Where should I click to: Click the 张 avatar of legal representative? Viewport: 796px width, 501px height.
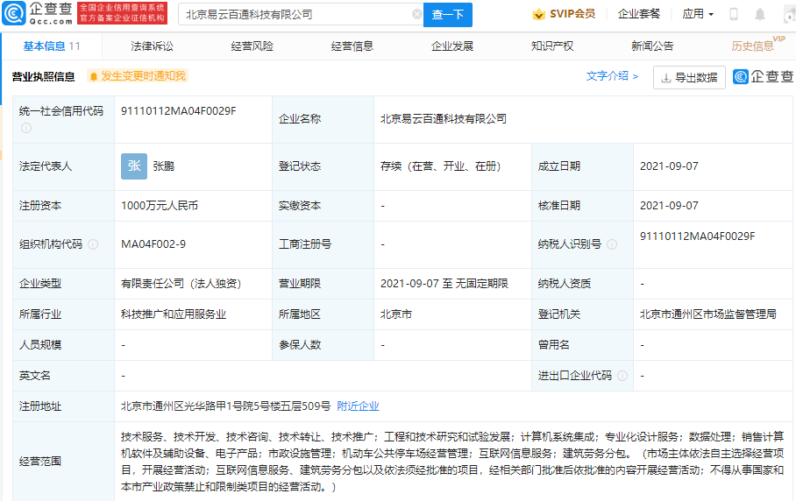[x=134, y=166]
